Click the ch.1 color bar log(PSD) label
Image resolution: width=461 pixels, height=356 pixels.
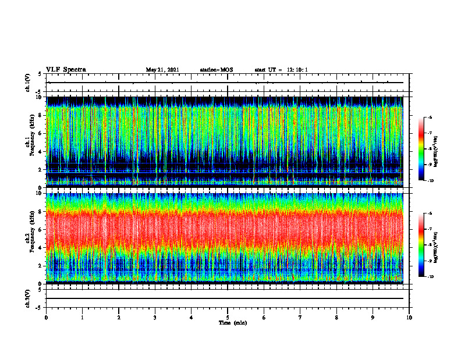pos(435,152)
